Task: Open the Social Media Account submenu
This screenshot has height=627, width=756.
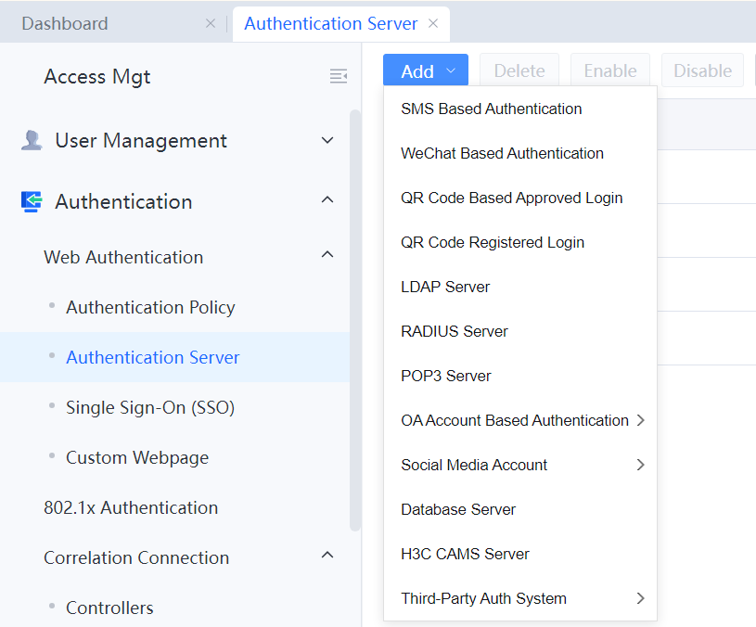Action: point(640,465)
